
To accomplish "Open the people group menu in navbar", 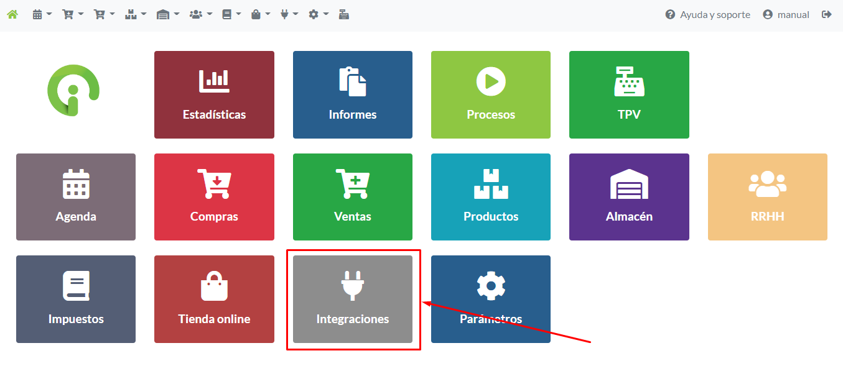I will tap(200, 14).
